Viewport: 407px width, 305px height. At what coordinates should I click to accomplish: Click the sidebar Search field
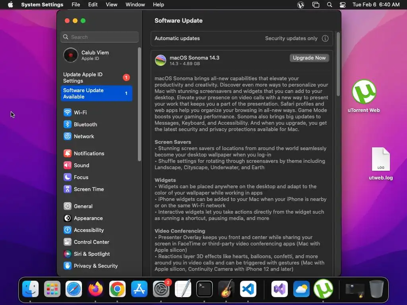coord(100,37)
